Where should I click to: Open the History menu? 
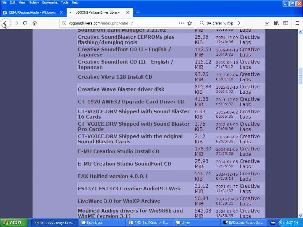(x=34, y=2)
